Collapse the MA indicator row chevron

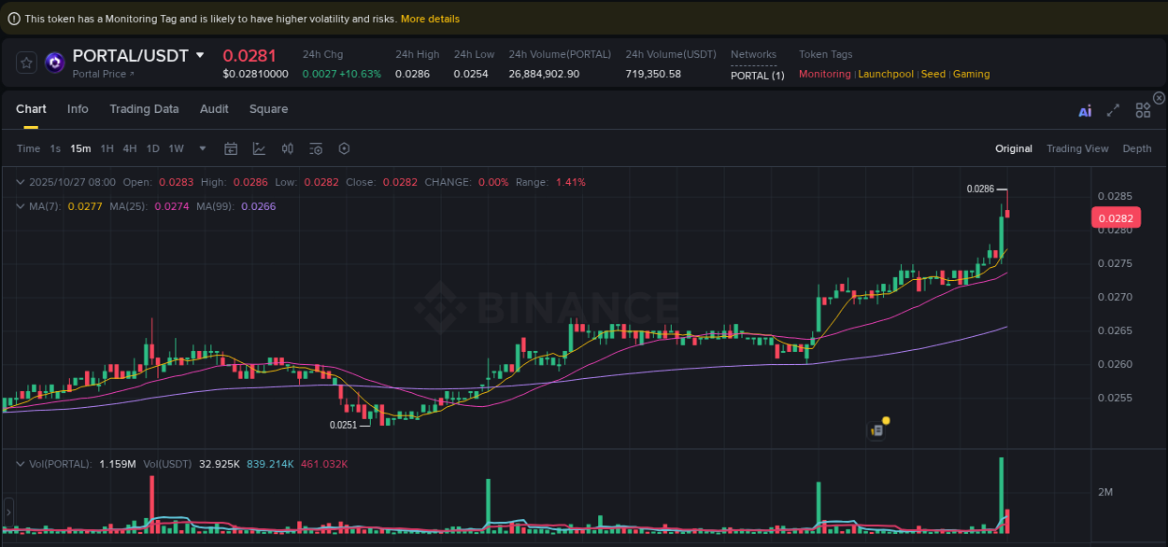pos(19,204)
